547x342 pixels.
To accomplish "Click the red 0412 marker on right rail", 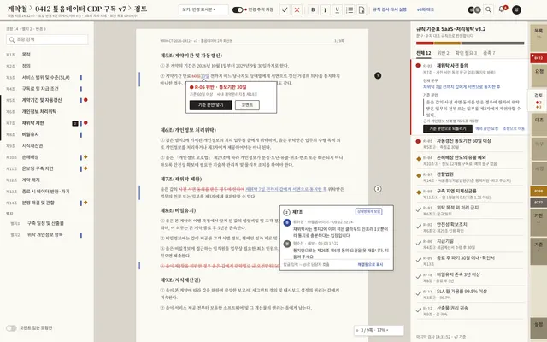I will pyautogui.click(x=538, y=58).
